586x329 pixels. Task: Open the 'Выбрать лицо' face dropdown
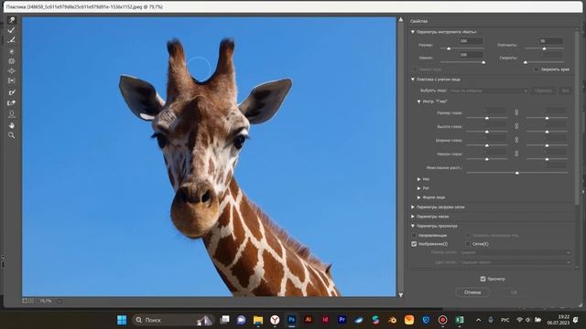point(488,90)
